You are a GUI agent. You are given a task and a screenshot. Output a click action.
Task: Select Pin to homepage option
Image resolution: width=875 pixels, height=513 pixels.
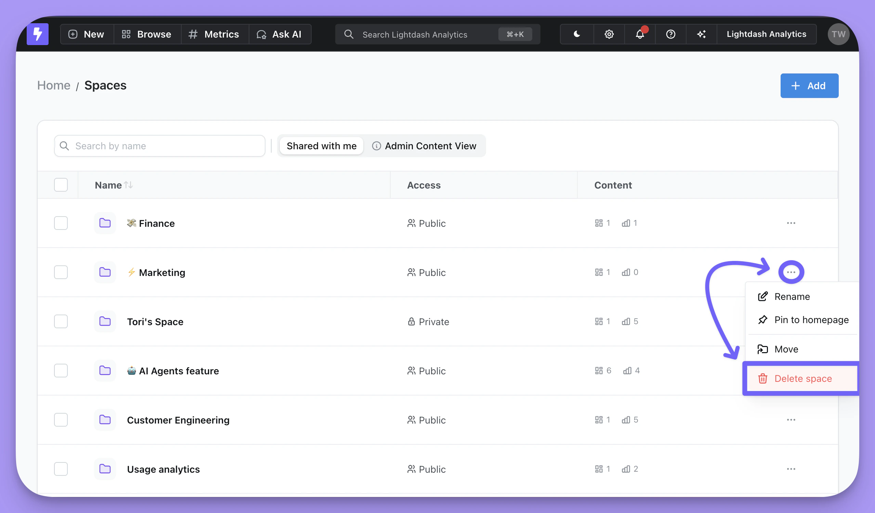[x=811, y=320]
